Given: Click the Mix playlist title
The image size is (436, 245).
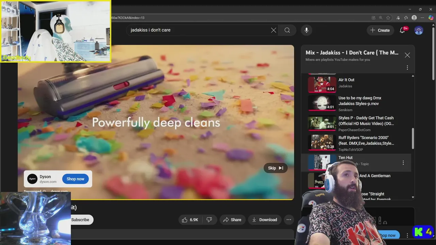Looking at the screenshot, I should pos(352,52).
